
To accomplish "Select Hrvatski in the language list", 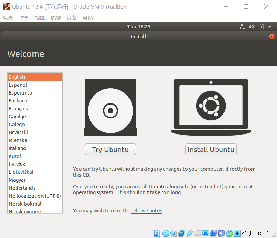I will click(x=35, y=132).
